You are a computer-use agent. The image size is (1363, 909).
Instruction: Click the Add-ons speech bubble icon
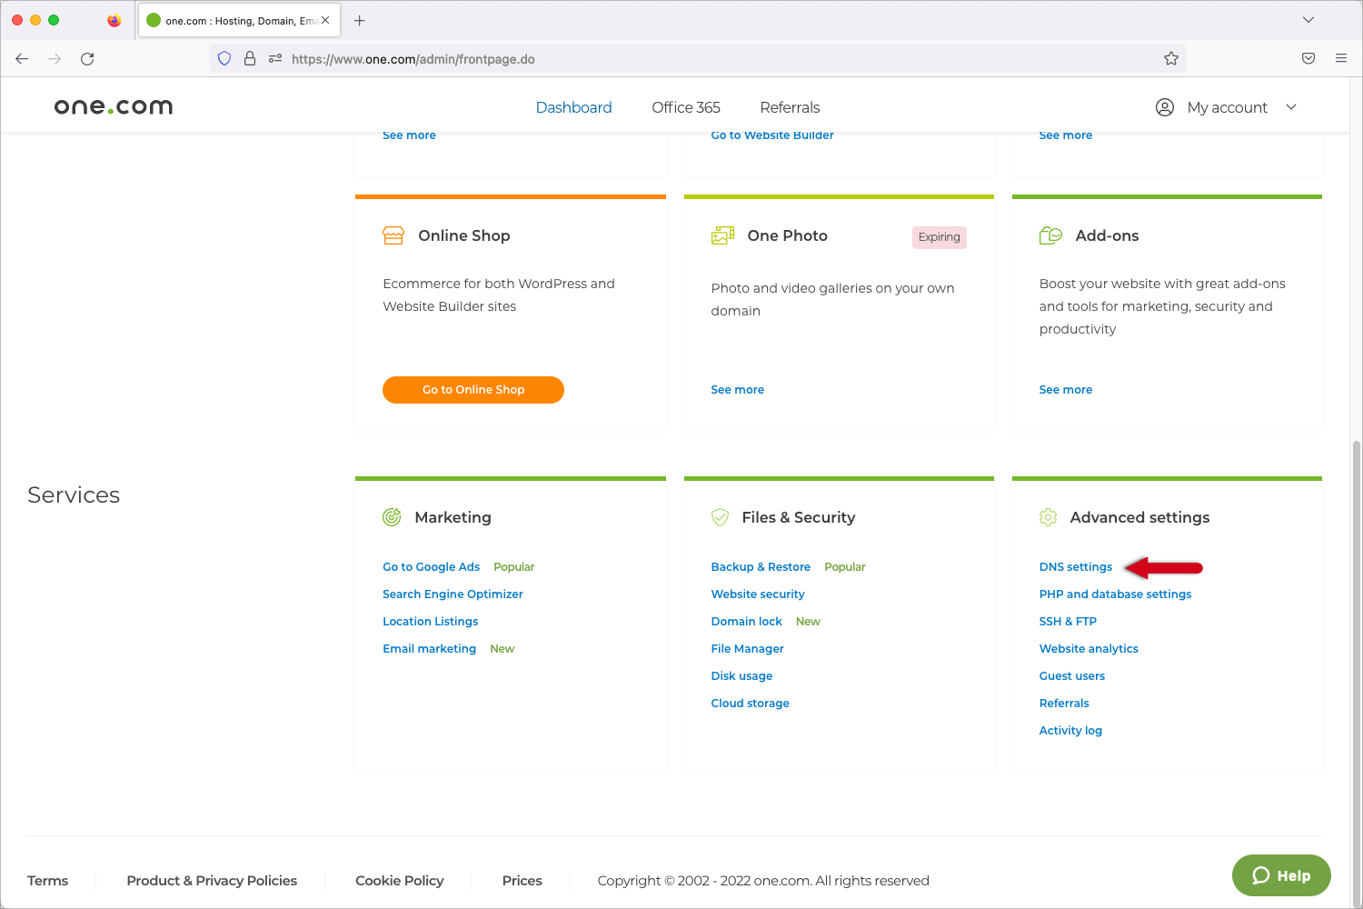(1050, 234)
